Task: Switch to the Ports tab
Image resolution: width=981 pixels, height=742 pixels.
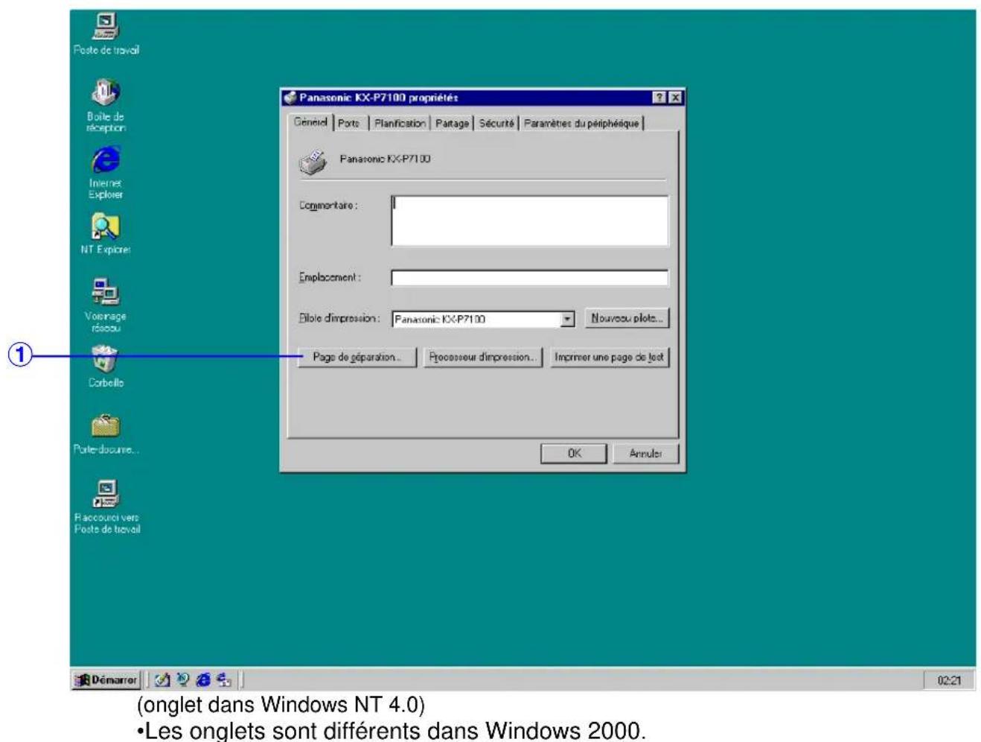Action: click(348, 124)
